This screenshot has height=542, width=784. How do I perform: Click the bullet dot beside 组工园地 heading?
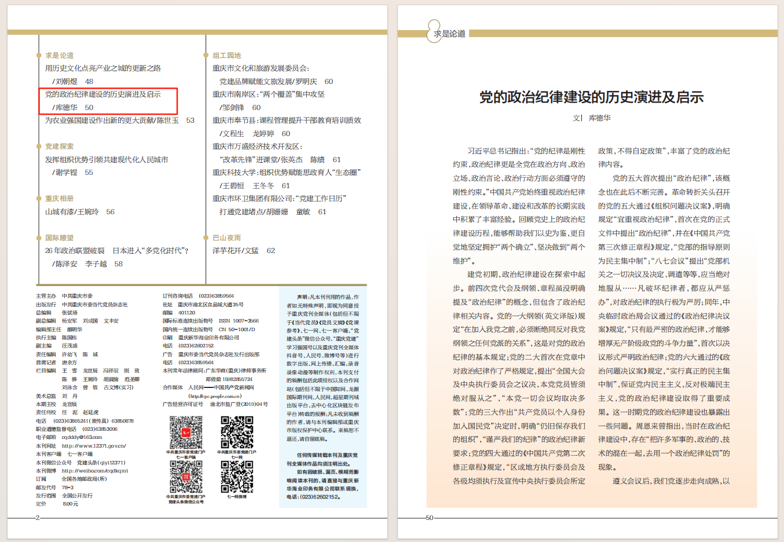pos(206,56)
